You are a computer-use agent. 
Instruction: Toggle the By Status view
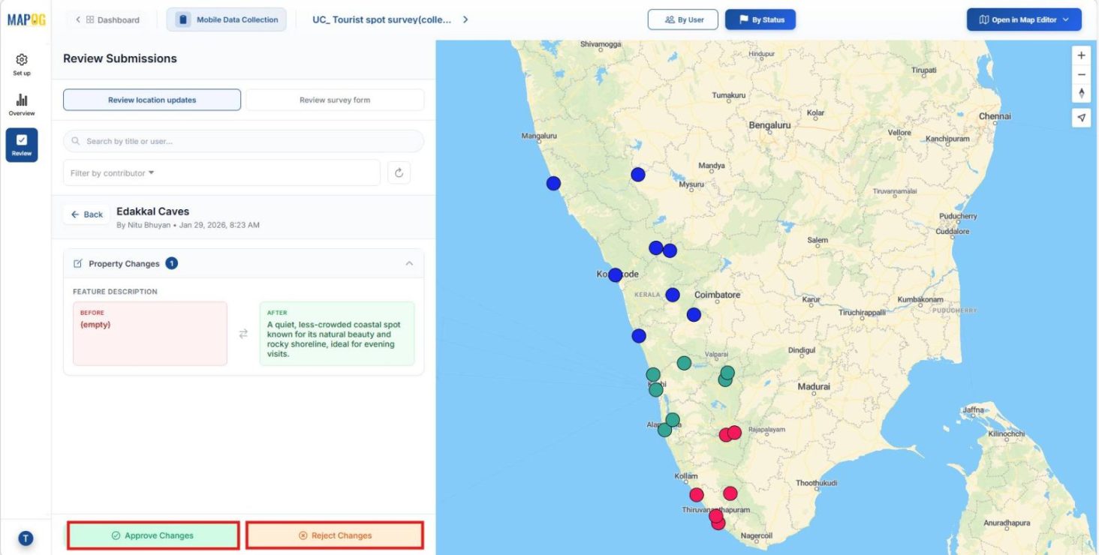[x=760, y=19]
